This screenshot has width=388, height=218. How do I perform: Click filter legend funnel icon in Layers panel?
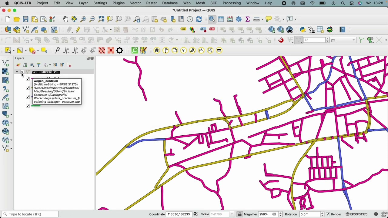point(38,65)
